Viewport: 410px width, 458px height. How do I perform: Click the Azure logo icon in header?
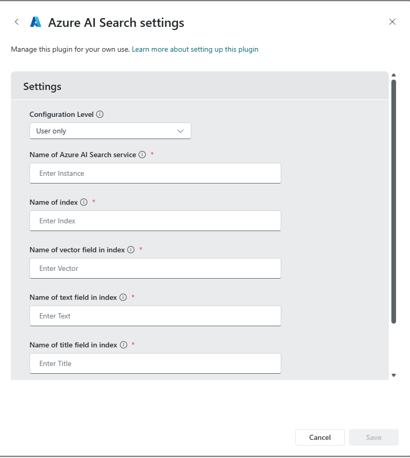36,22
